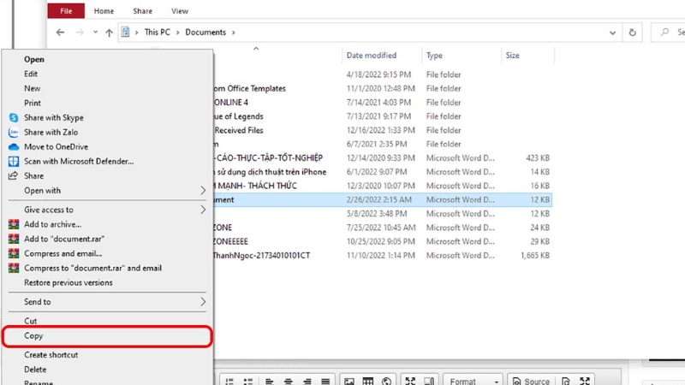
Task: Click the Source button in editor
Action: click(x=530, y=381)
